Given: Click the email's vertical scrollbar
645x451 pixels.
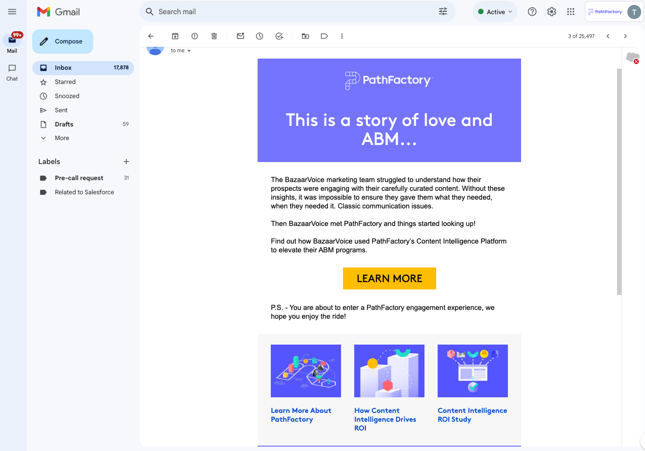Looking at the screenshot, I should click(x=619, y=181).
